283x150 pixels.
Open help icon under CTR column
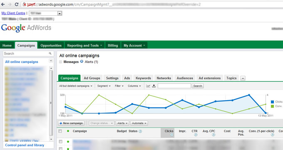coord(196,135)
